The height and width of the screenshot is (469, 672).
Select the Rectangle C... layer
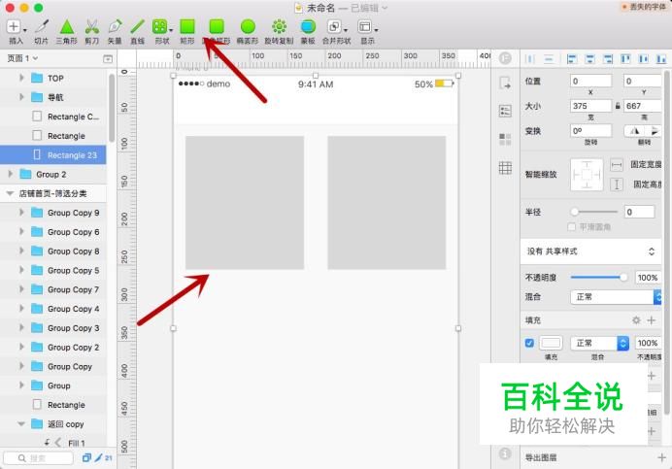click(x=53, y=117)
